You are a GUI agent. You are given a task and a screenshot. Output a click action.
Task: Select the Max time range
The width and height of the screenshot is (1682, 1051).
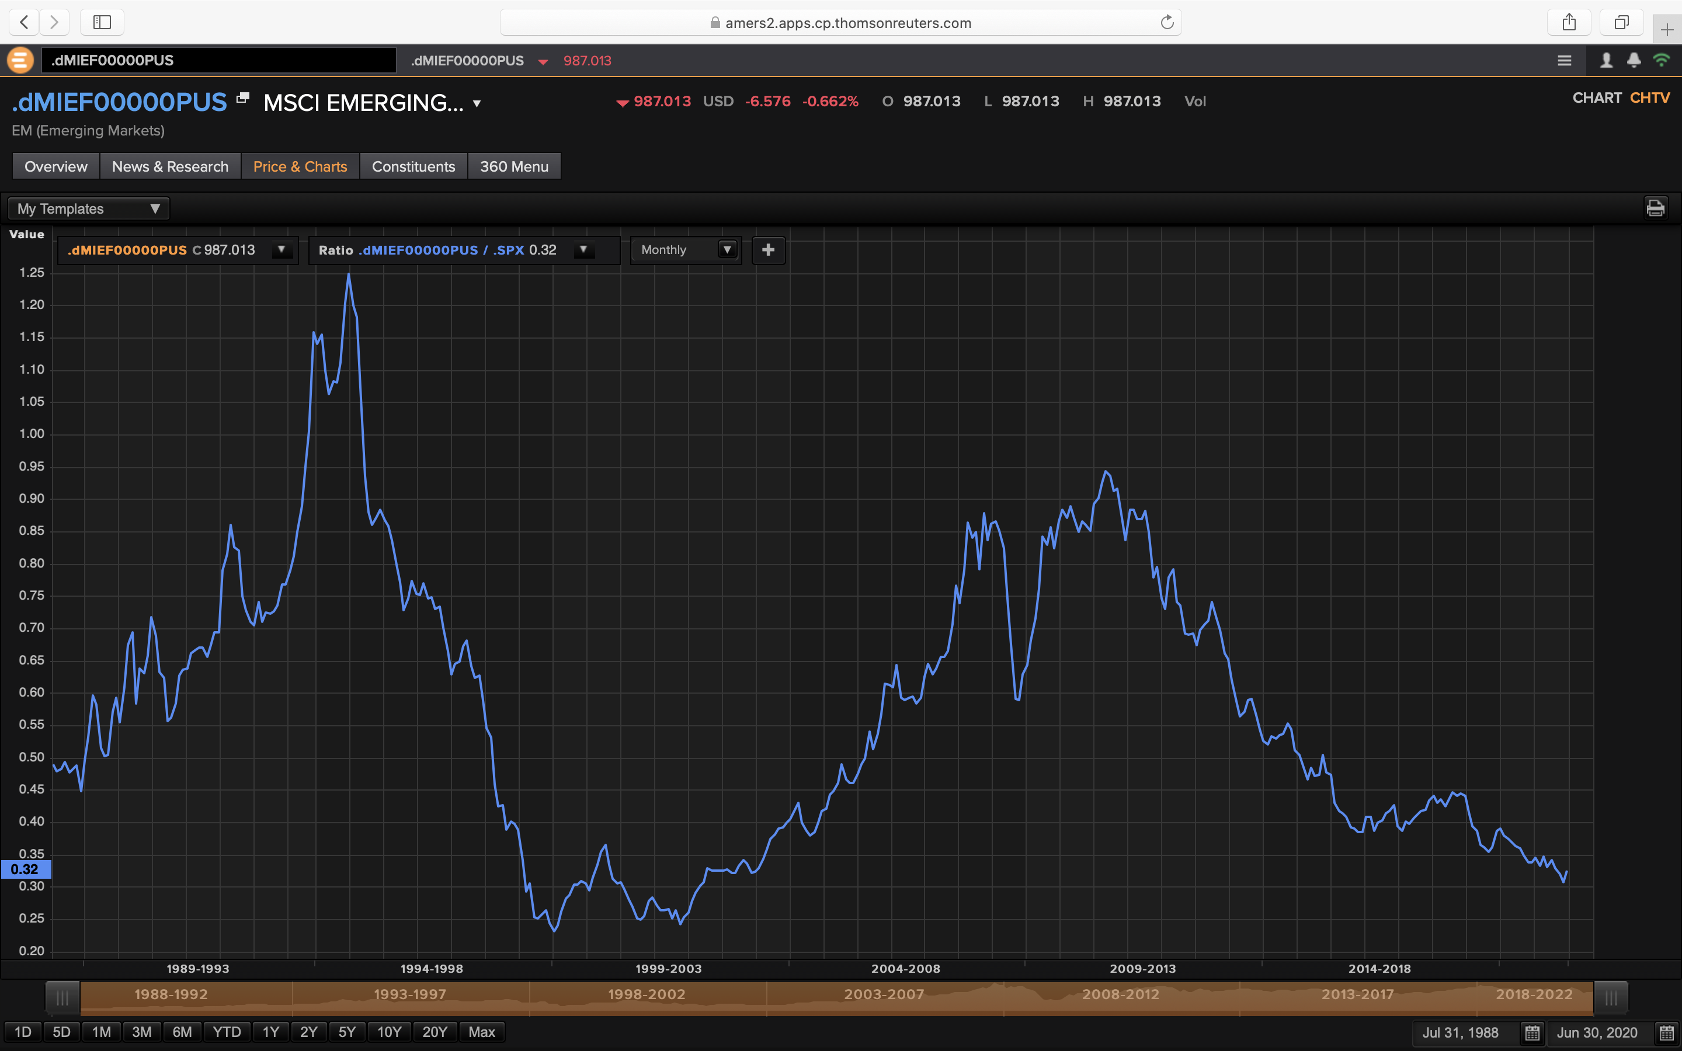(481, 1032)
